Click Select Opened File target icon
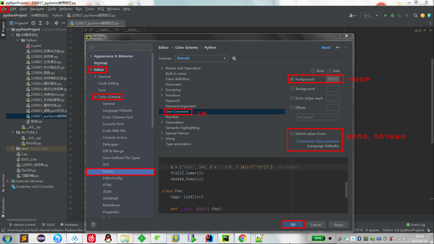 click(33, 23)
